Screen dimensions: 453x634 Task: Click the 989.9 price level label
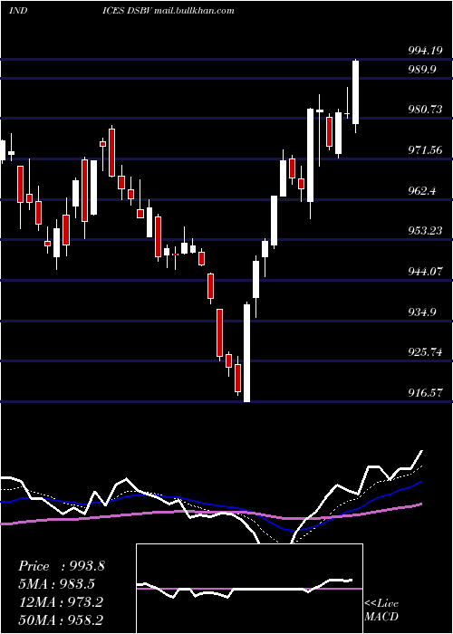pyautogui.click(x=421, y=70)
